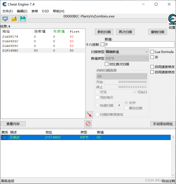Click the 无描述 description in address list
176x184 pixels.
point(14,137)
